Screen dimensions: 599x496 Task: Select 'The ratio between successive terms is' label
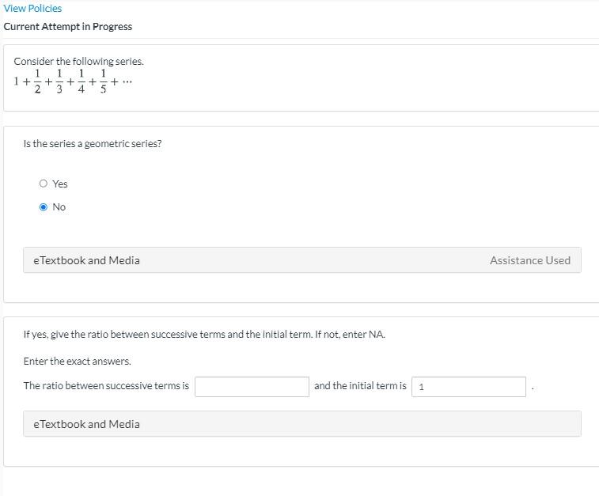106,386
